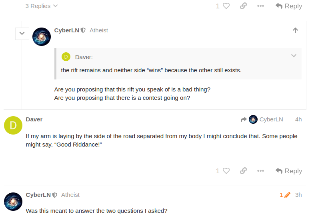Click the moderator shield beside bottom CyberLN

point(55,195)
